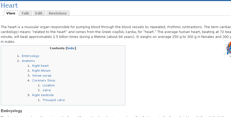Go to the Anatomy contents link
This screenshot has height=117, width=231.
click(x=28, y=61)
